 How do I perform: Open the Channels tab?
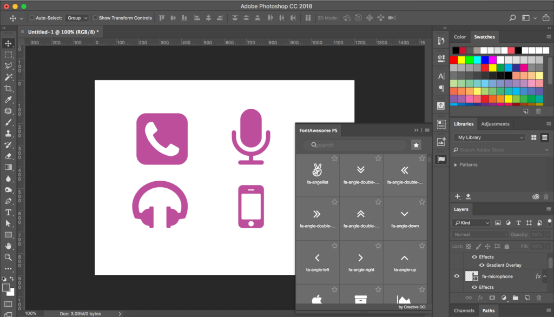pyautogui.click(x=464, y=311)
